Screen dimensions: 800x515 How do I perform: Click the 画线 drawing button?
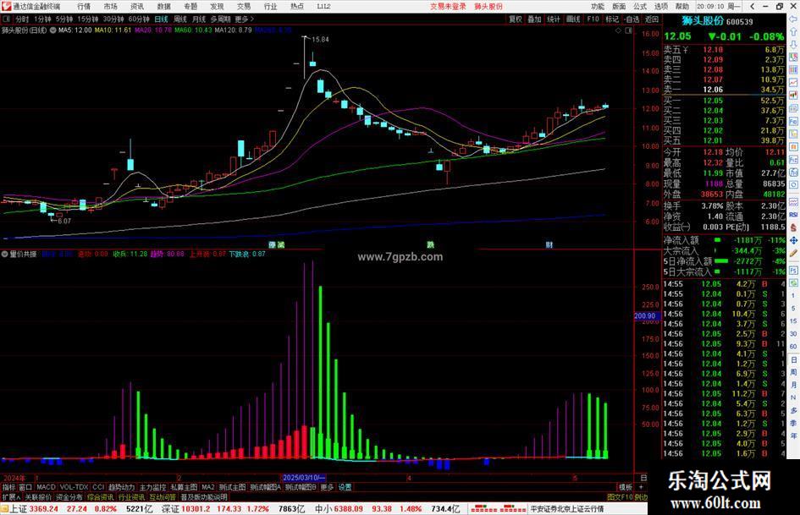click(573, 19)
